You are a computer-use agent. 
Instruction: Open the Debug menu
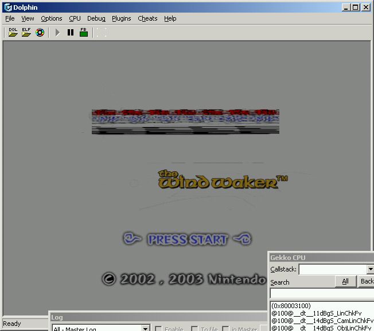click(96, 18)
